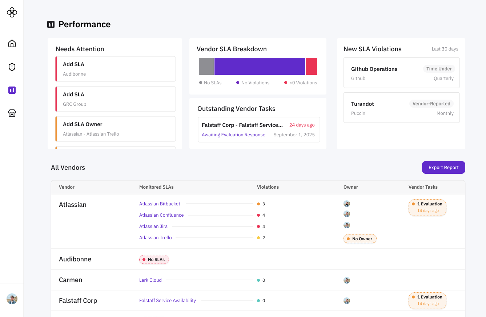Click the Trello violation count 2
This screenshot has width=486, height=317.
[264, 238]
